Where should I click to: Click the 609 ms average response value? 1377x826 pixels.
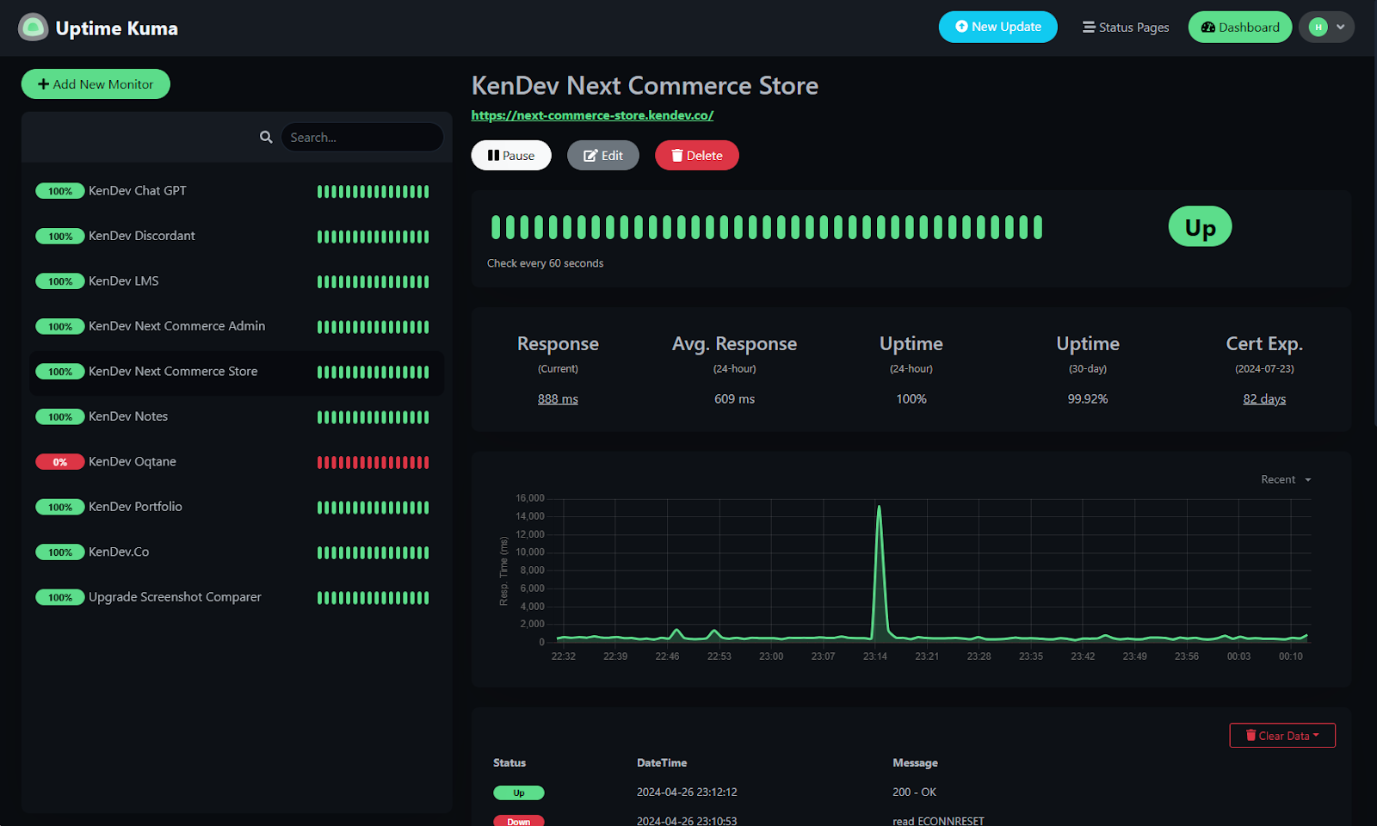coord(734,399)
